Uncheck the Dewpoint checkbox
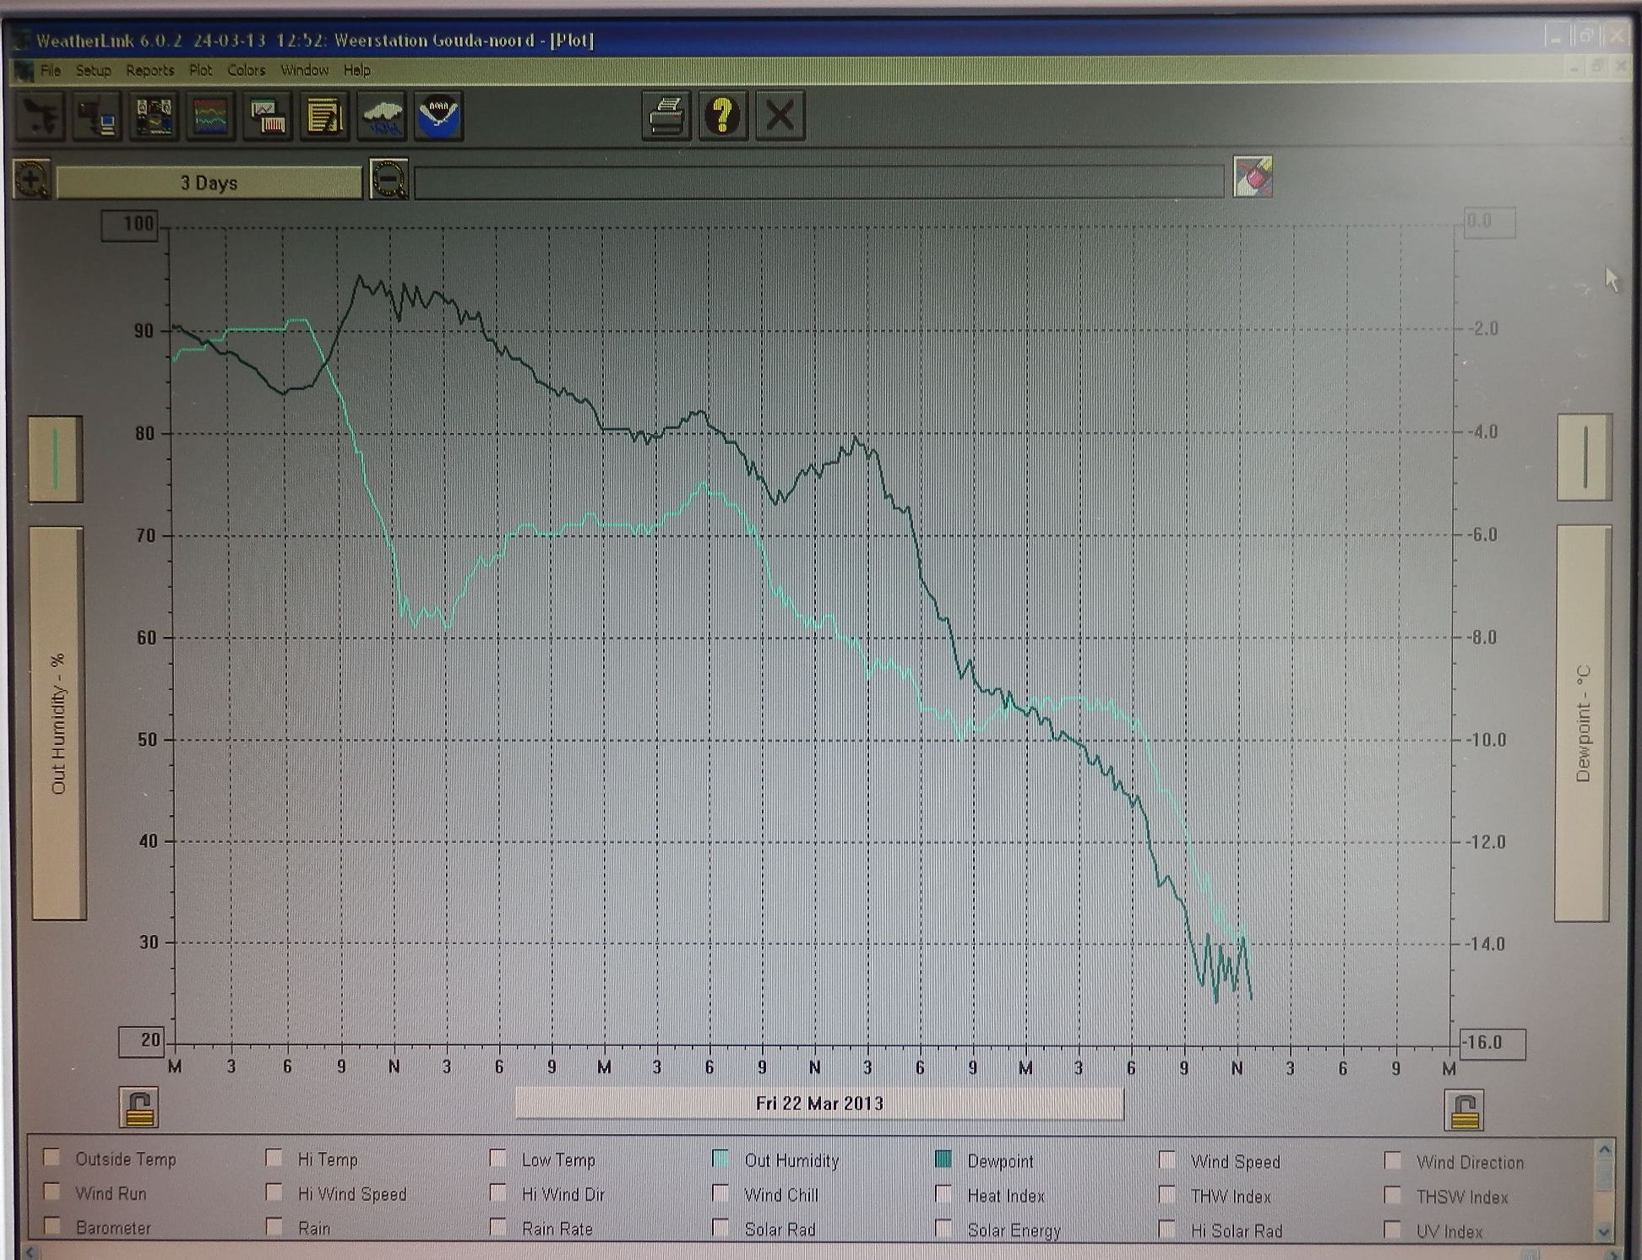1642x1260 pixels. pos(943,1160)
